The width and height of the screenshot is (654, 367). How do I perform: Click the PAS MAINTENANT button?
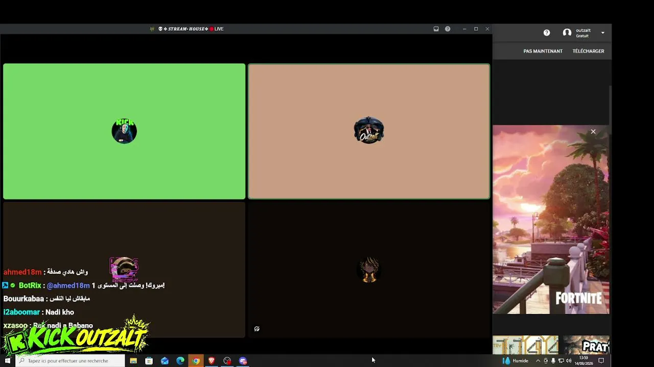click(543, 51)
